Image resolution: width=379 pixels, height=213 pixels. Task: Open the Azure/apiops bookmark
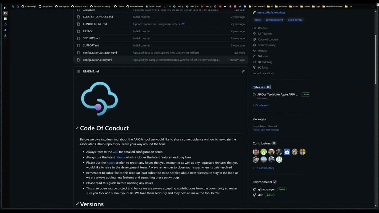pos(28,6)
